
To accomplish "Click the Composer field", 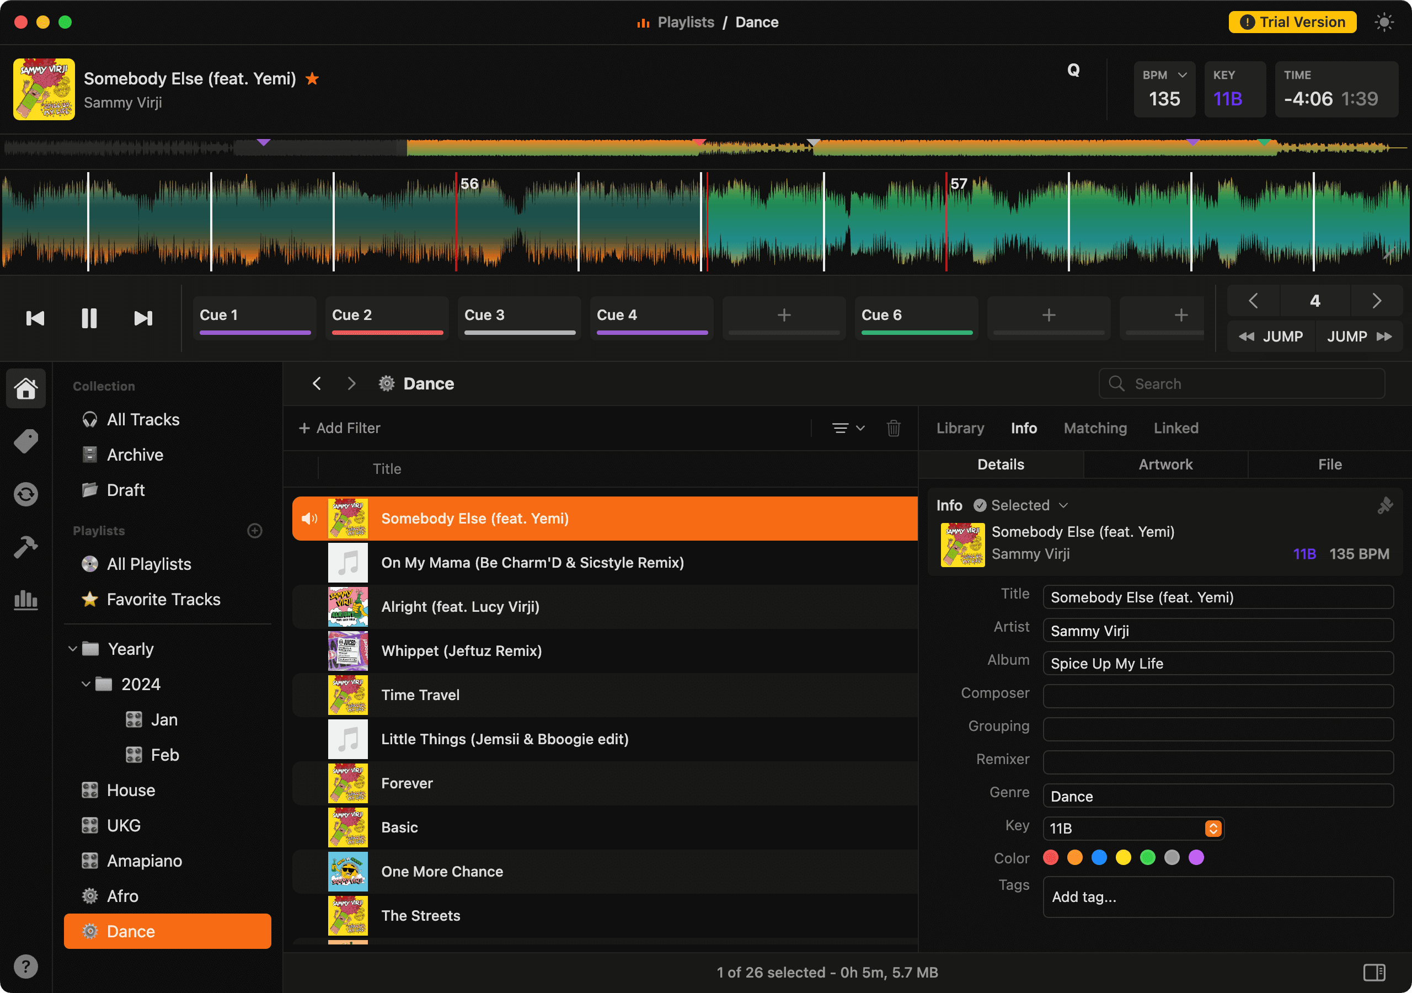I will 1218,695.
